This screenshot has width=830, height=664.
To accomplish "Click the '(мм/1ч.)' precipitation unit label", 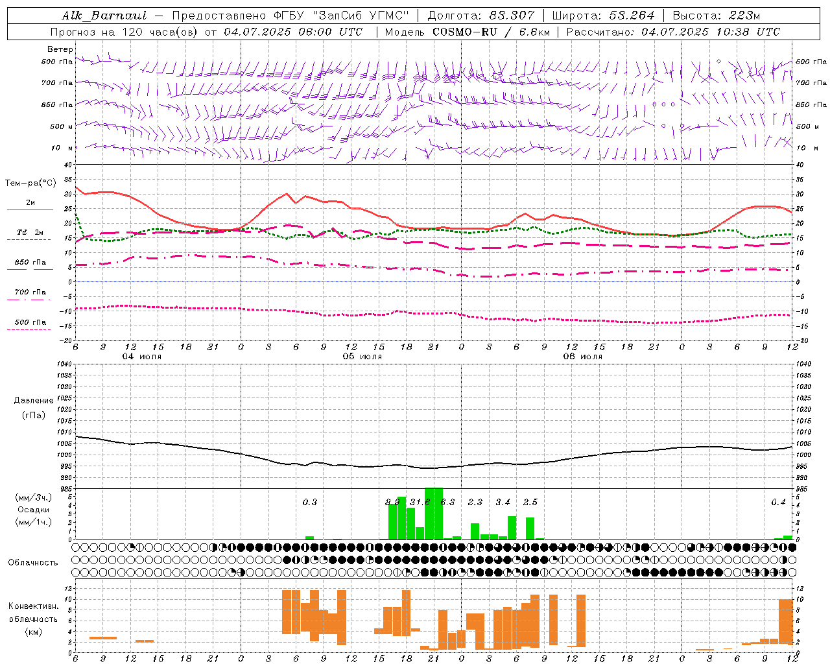I will [33, 522].
